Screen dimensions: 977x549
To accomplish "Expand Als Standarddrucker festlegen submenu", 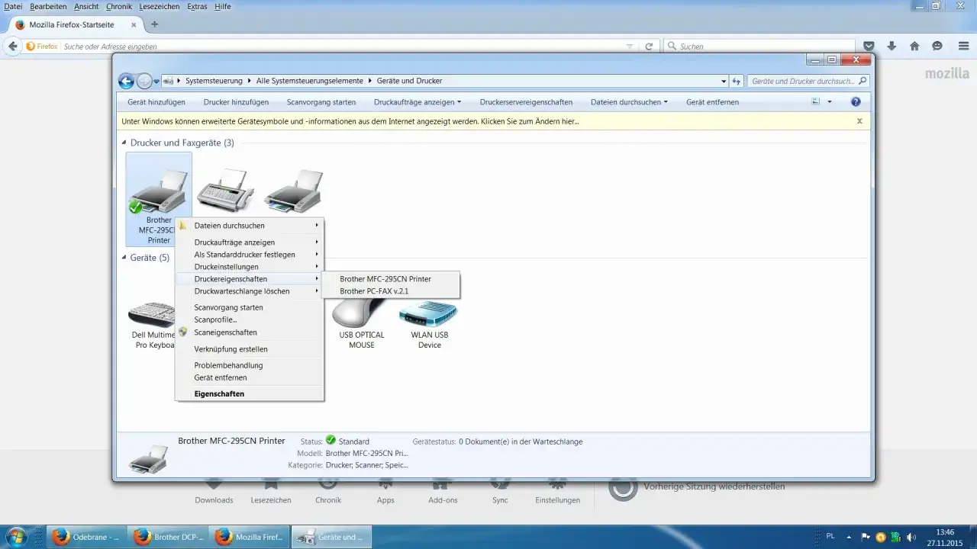I will 250,255.
